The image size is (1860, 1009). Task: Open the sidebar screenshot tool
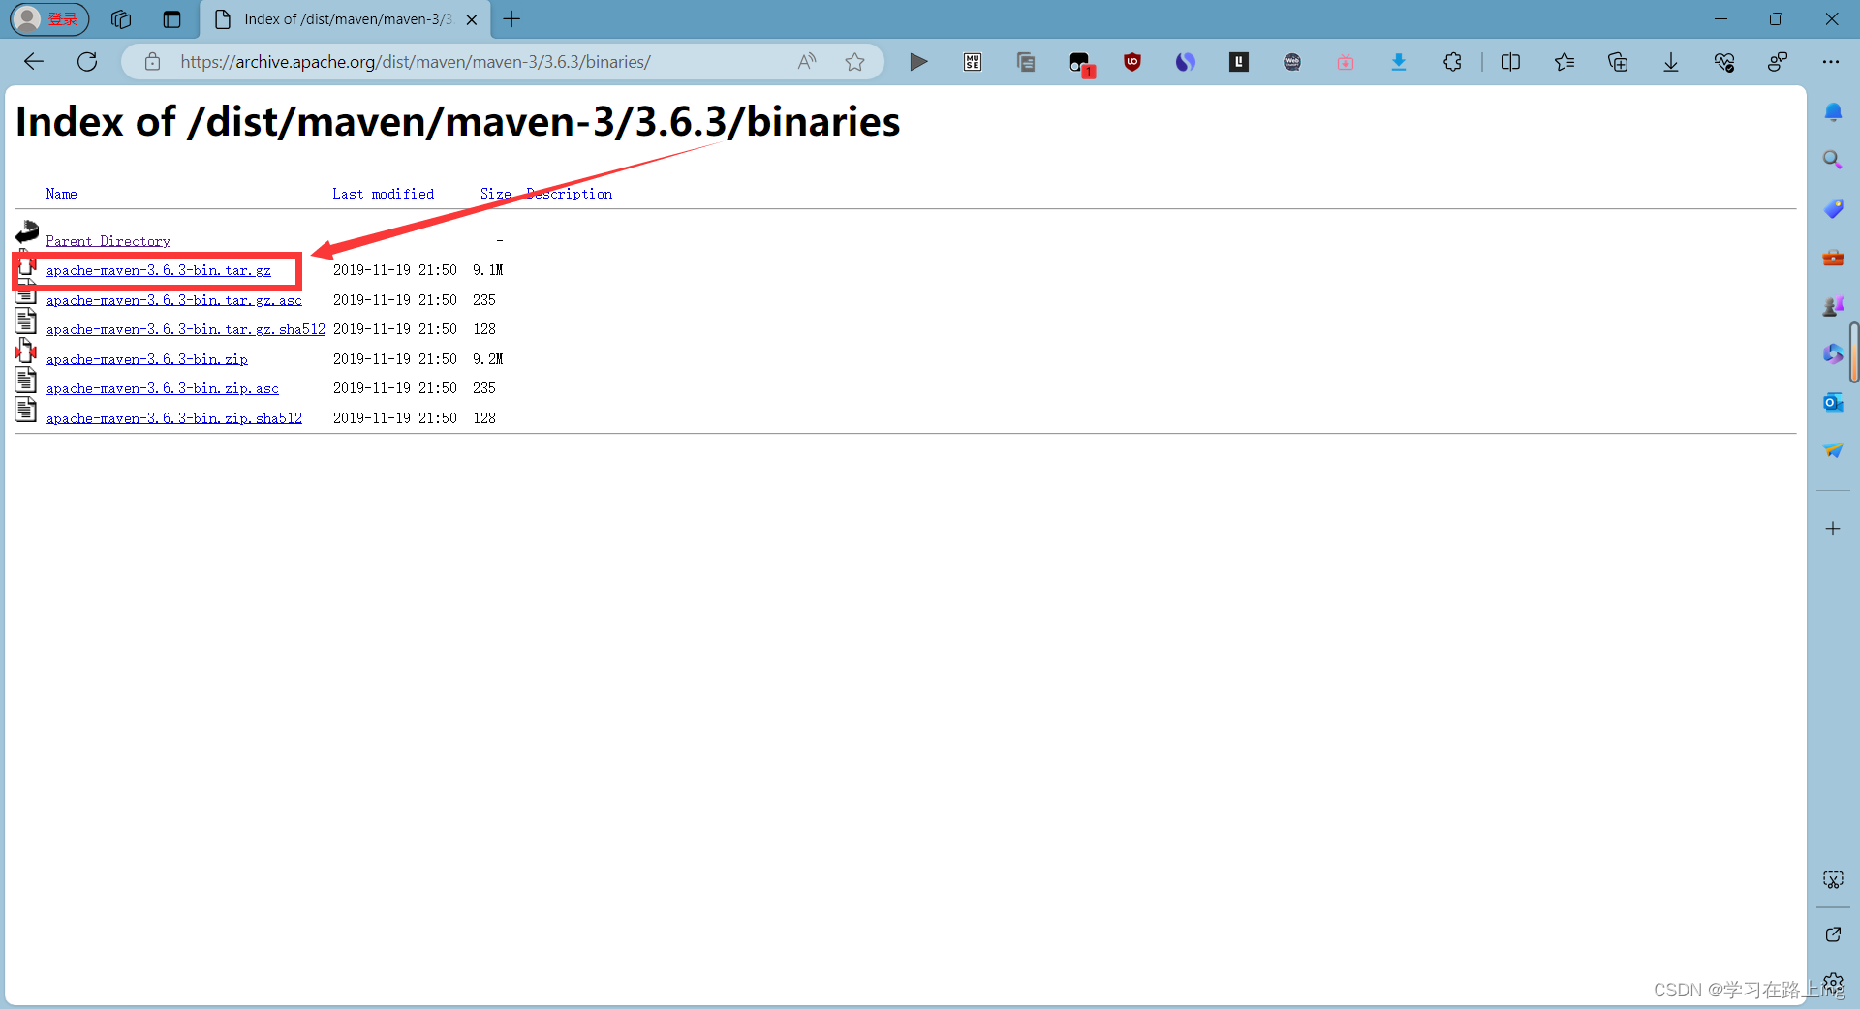[x=1833, y=879]
